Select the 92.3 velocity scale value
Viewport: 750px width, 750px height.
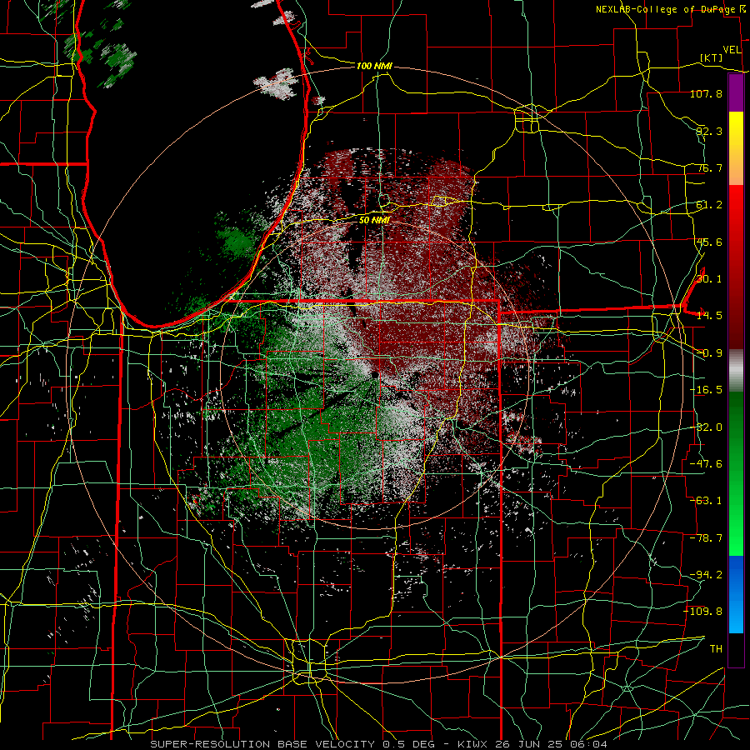click(709, 131)
